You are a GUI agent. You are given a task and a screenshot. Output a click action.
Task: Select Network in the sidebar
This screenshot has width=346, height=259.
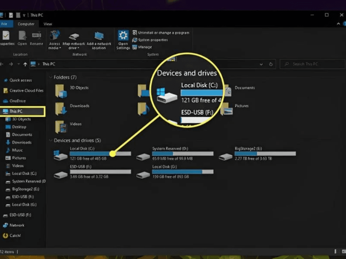point(17,225)
